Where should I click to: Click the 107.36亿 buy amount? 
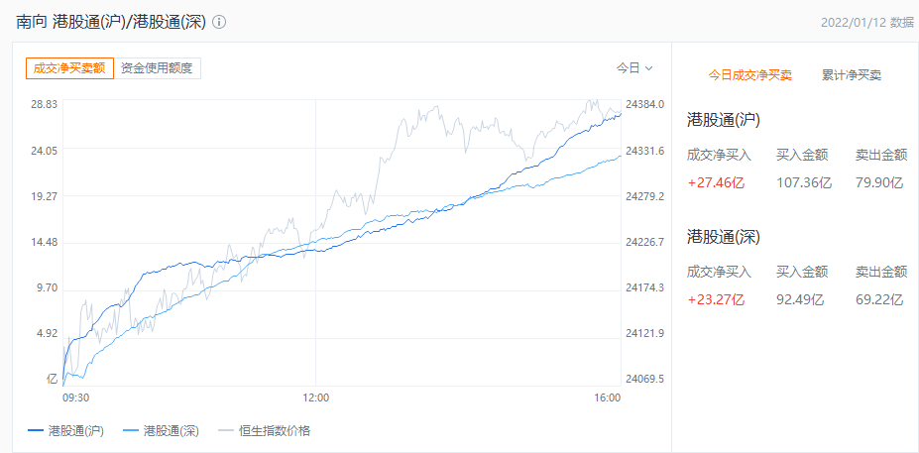(800, 182)
